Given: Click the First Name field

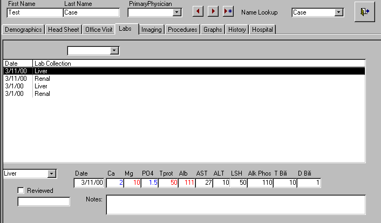Looking at the screenshot, I should pyautogui.click(x=35, y=12).
